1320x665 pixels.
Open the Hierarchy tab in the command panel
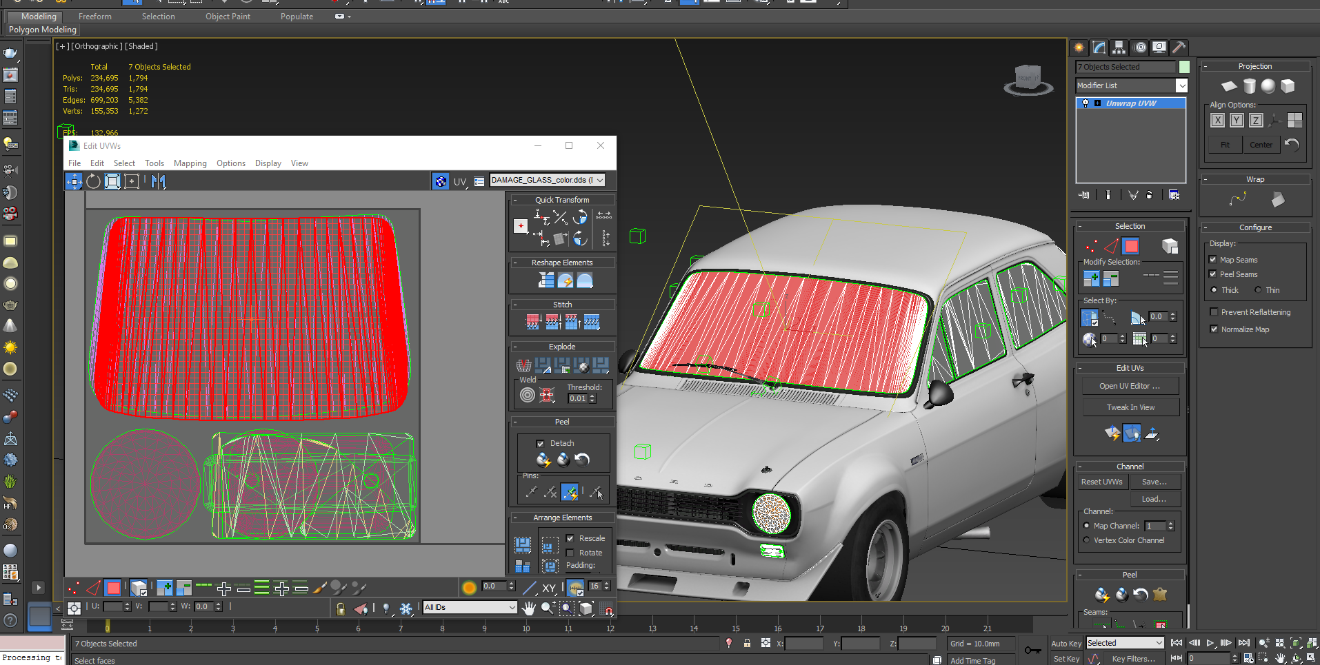point(1119,48)
